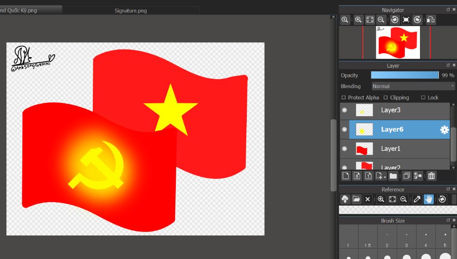Screen dimensions: 457x259
Task: Choose brush size 1.5
Action: tap(368, 237)
